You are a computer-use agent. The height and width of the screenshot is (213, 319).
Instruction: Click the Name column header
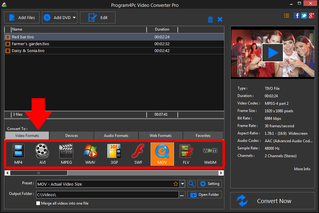coord(79,29)
